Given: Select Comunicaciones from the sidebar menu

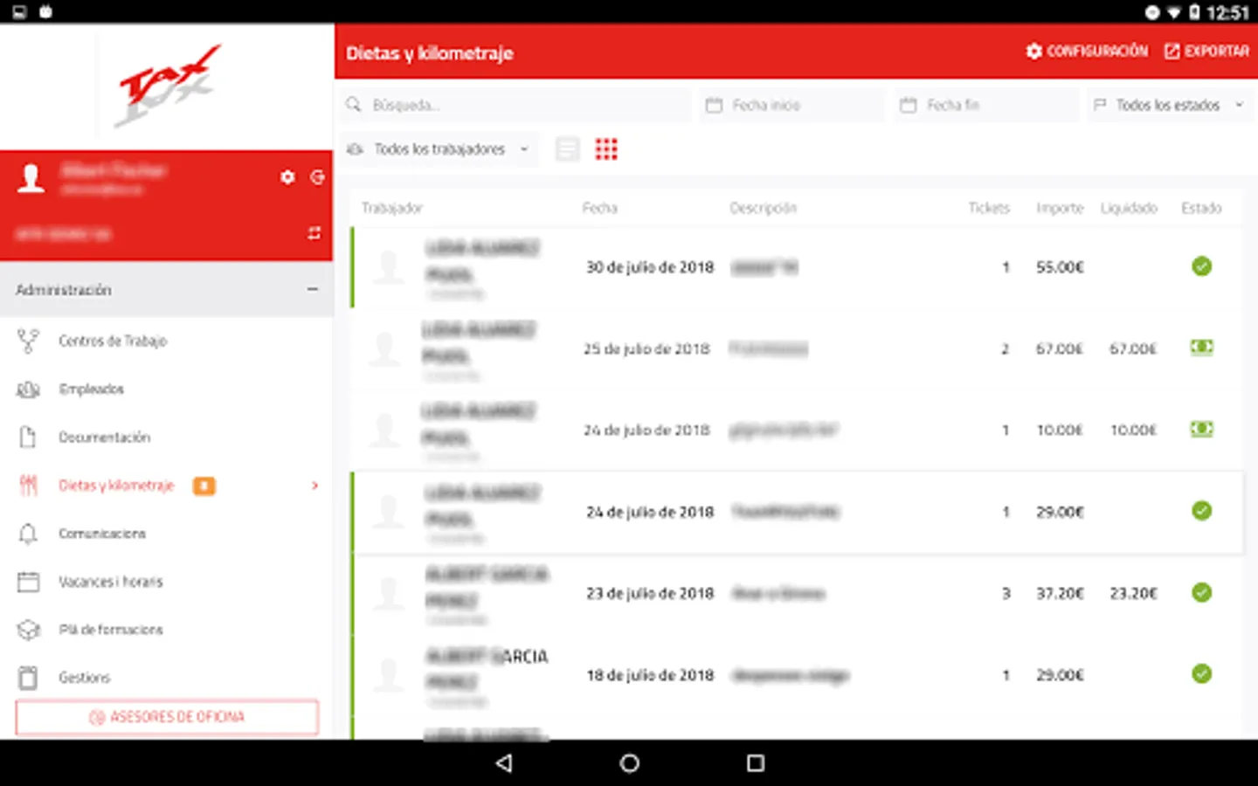Looking at the screenshot, I should 102,533.
